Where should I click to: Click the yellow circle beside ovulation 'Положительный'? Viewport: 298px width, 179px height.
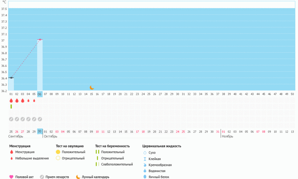pos(58,152)
